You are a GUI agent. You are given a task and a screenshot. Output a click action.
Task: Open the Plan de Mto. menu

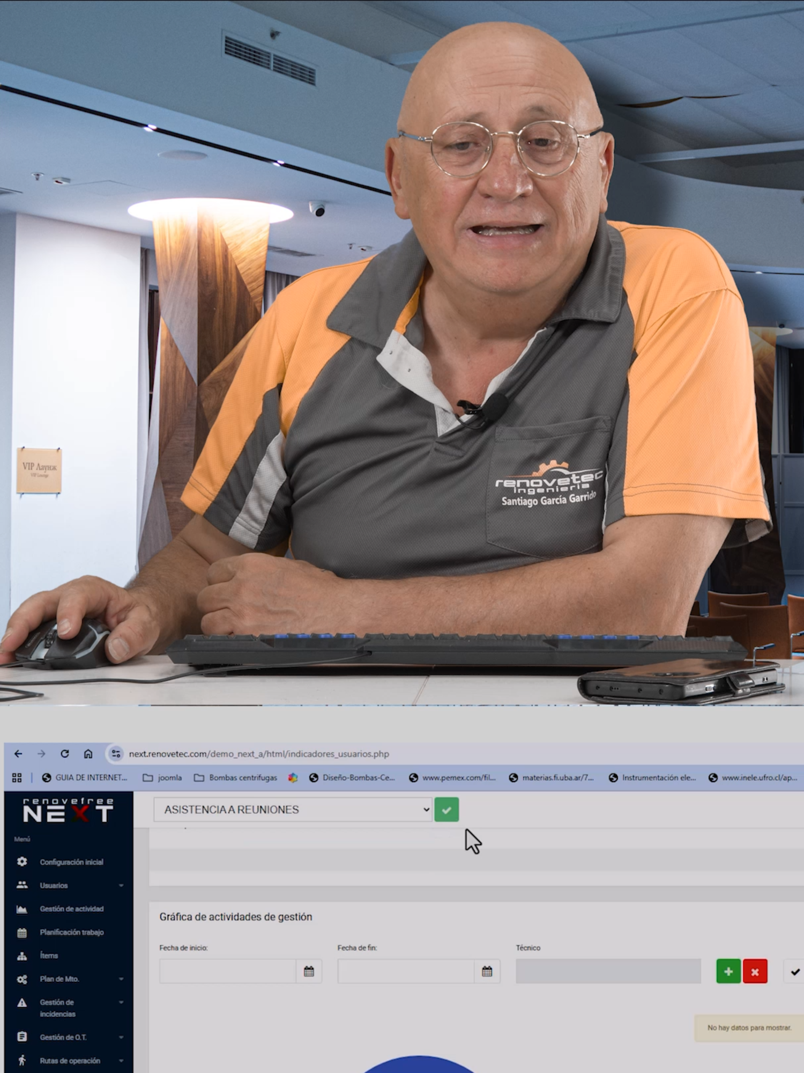[x=59, y=979]
